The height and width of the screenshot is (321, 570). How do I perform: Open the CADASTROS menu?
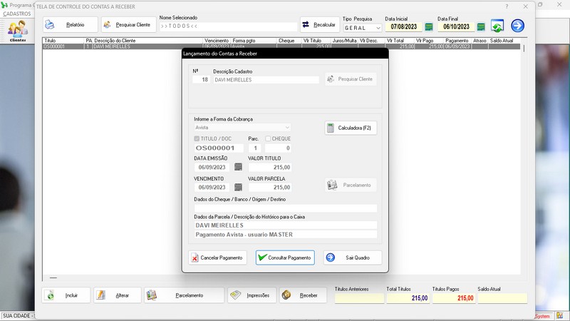[x=16, y=14]
